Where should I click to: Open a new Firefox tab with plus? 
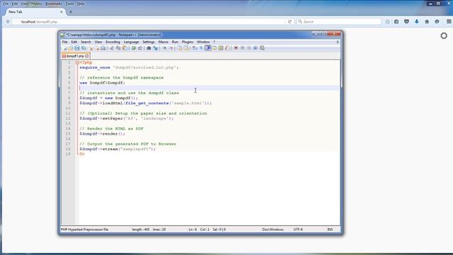click(71, 12)
